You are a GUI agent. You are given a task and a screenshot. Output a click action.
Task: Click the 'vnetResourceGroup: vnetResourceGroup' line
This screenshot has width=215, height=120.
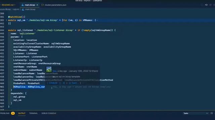(37, 63)
